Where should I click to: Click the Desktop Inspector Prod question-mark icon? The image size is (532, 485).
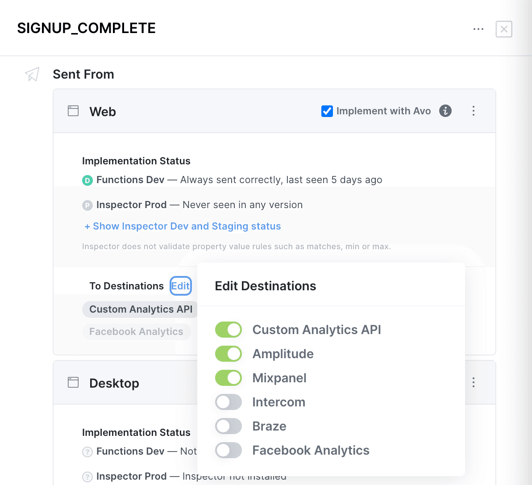87,477
